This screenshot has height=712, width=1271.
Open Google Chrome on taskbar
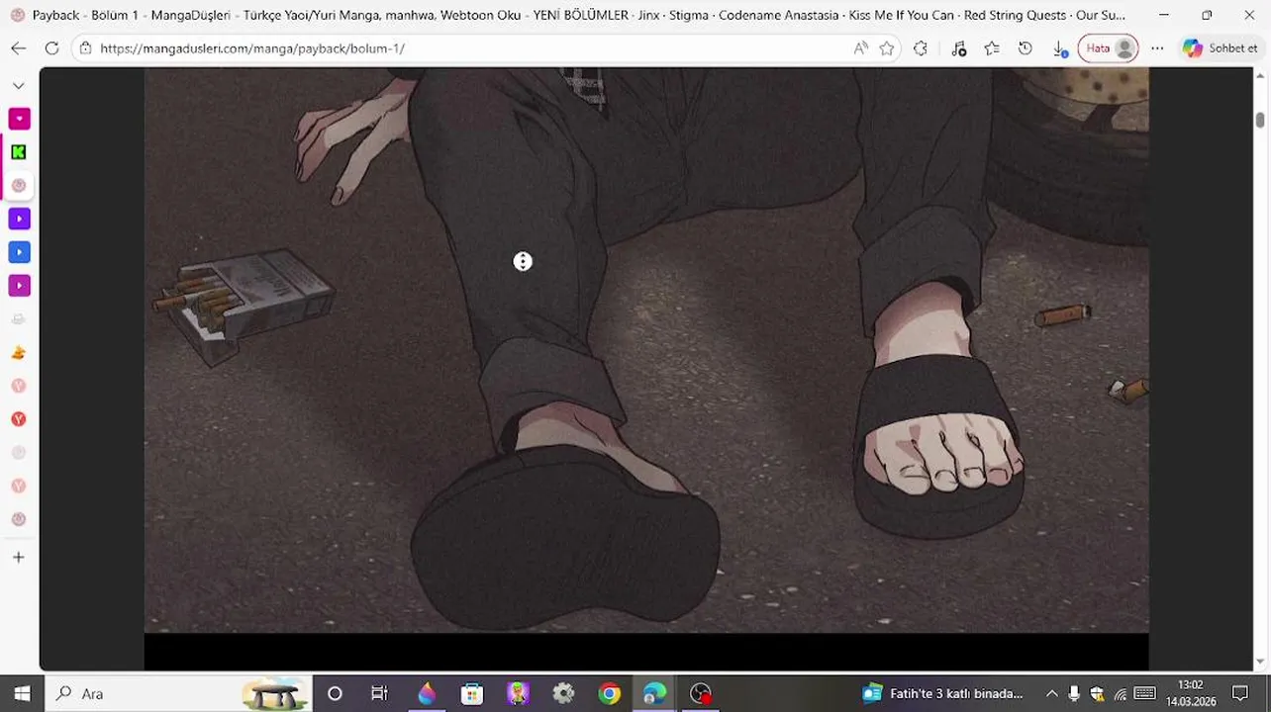(x=609, y=694)
